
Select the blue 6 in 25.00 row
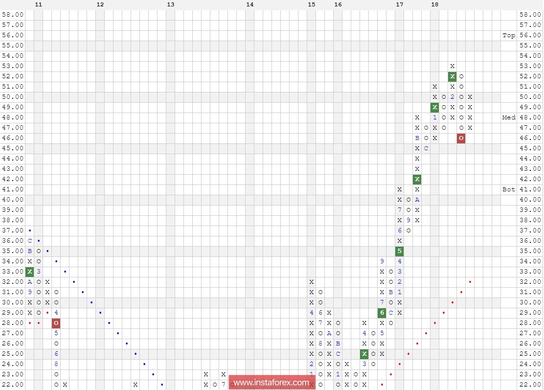(56, 354)
